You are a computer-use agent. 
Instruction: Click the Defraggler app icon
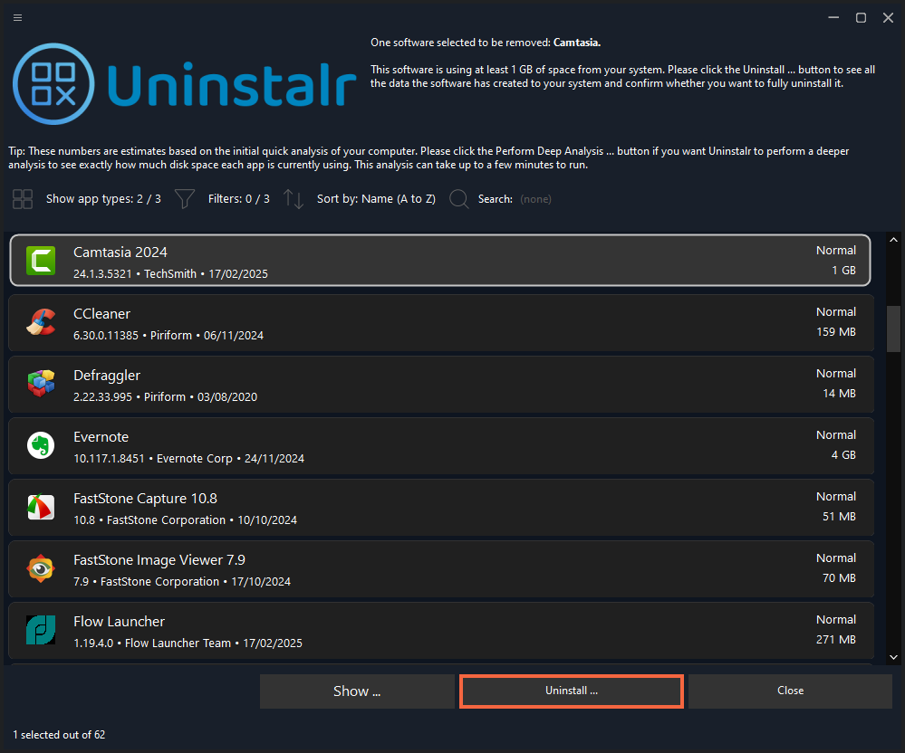pos(41,384)
